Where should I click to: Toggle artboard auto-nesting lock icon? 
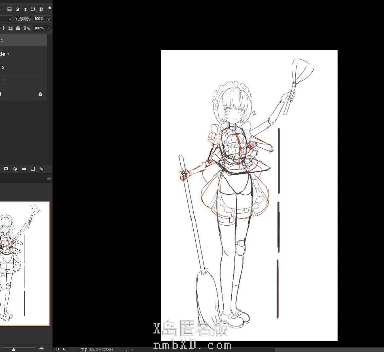coord(11,28)
